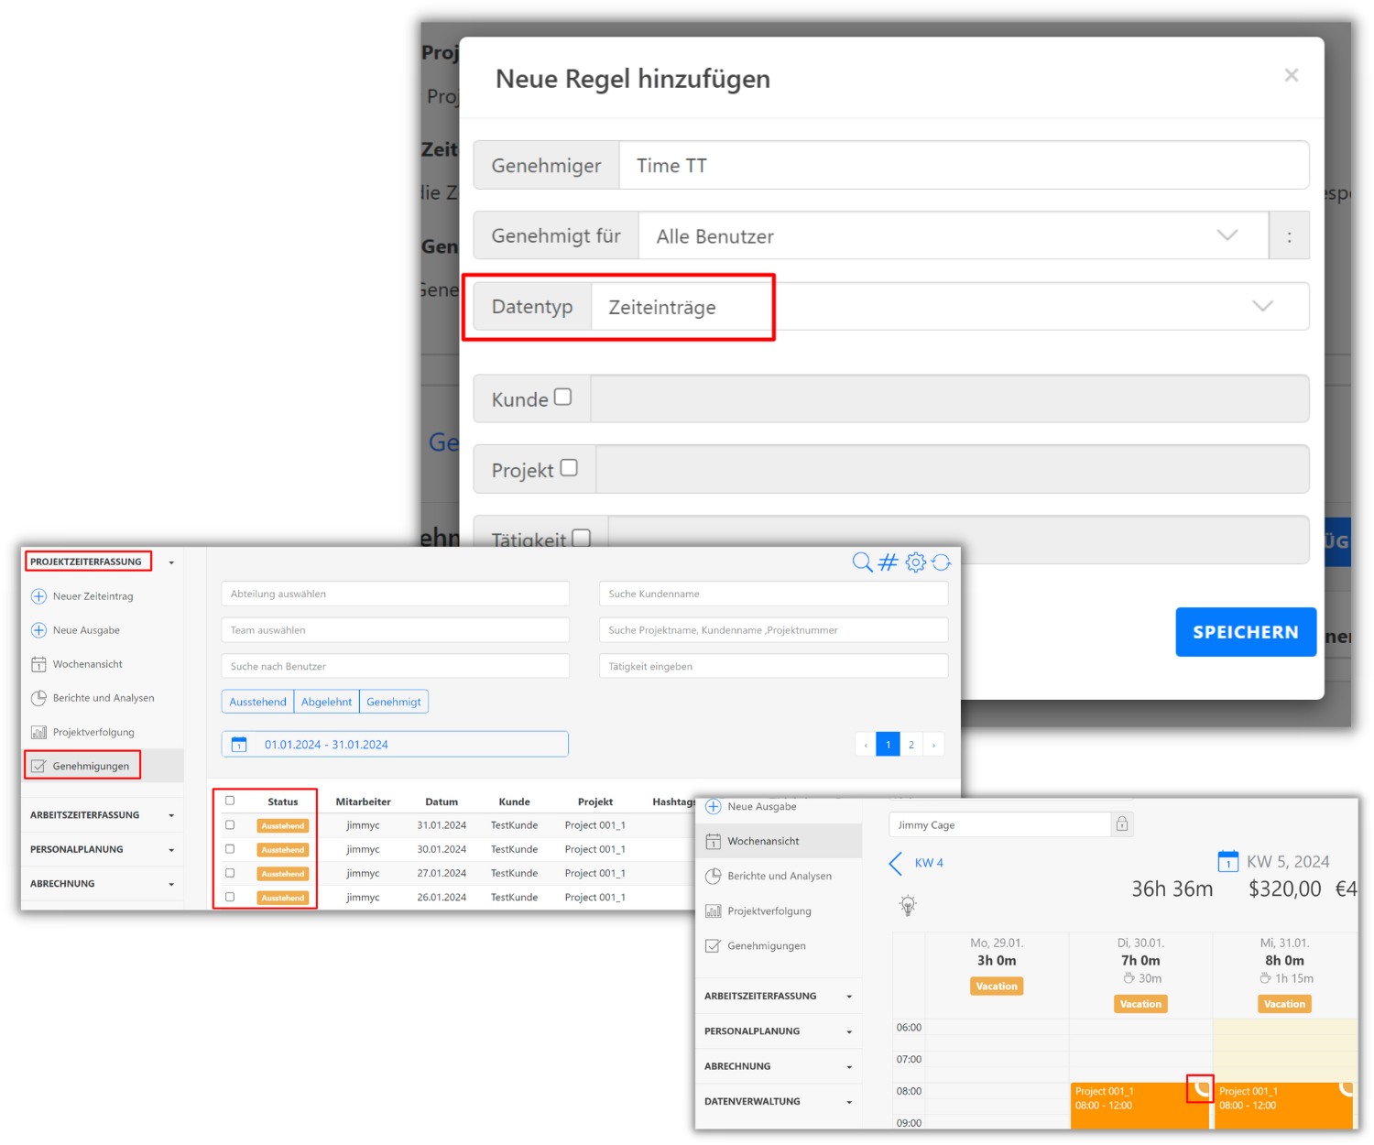Expand the ARBEITSZEITERFASSUNG section in left sidebar

pyautogui.click(x=101, y=815)
